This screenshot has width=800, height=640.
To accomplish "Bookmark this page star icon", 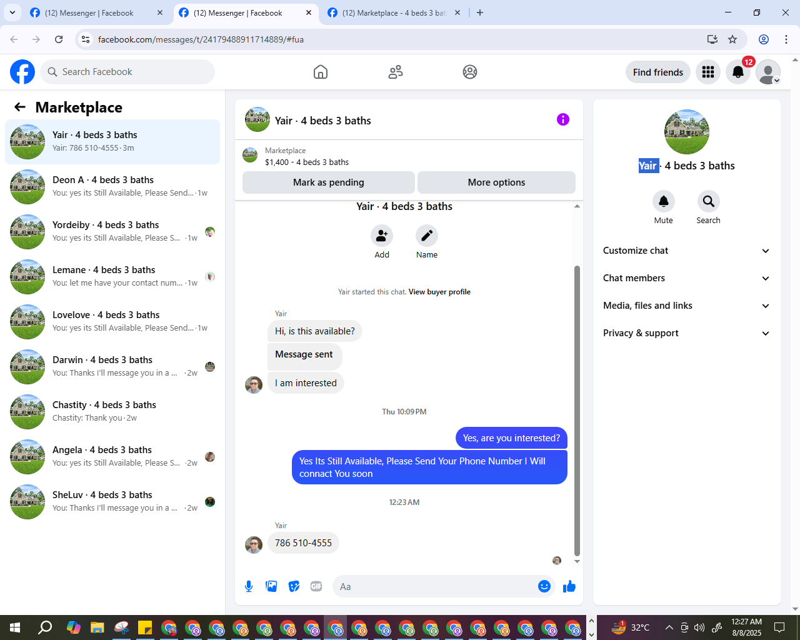I will click(x=732, y=39).
